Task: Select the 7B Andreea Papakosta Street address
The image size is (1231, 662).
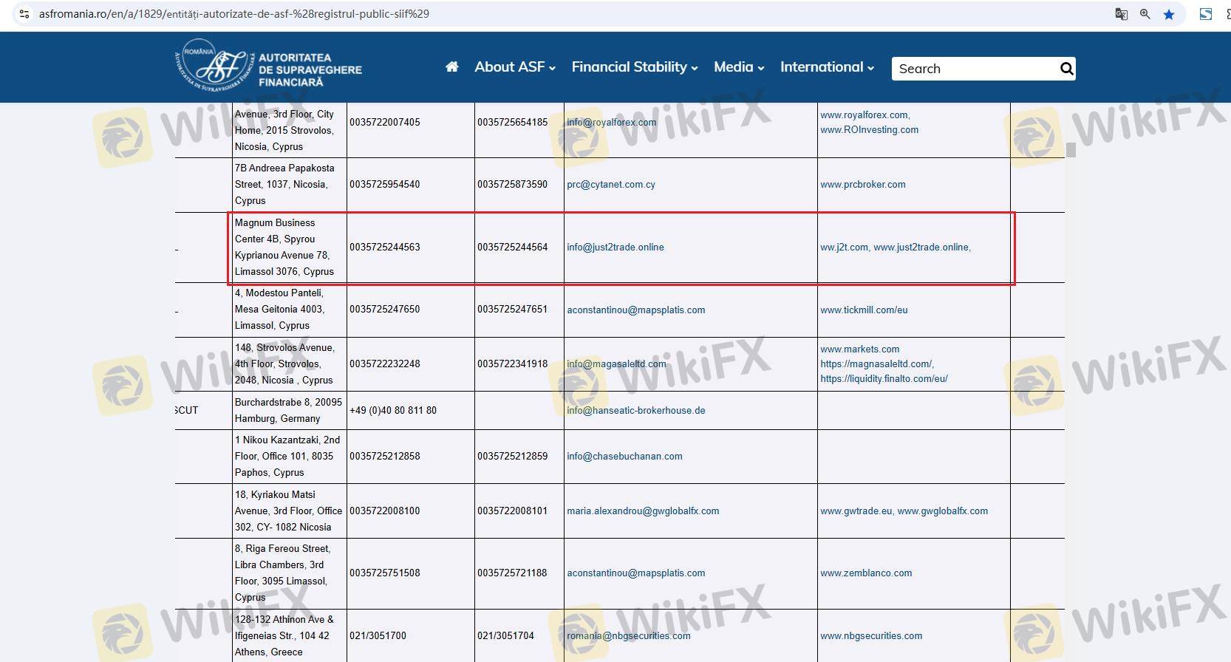Action: tap(284, 185)
